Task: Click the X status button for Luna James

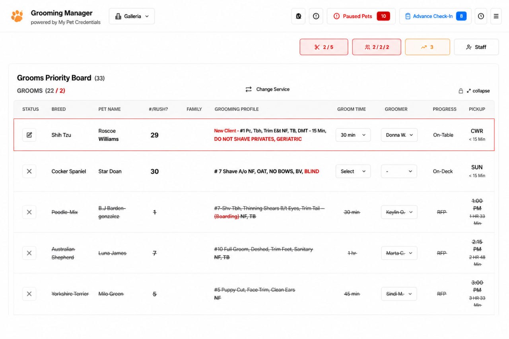Action: (29, 253)
